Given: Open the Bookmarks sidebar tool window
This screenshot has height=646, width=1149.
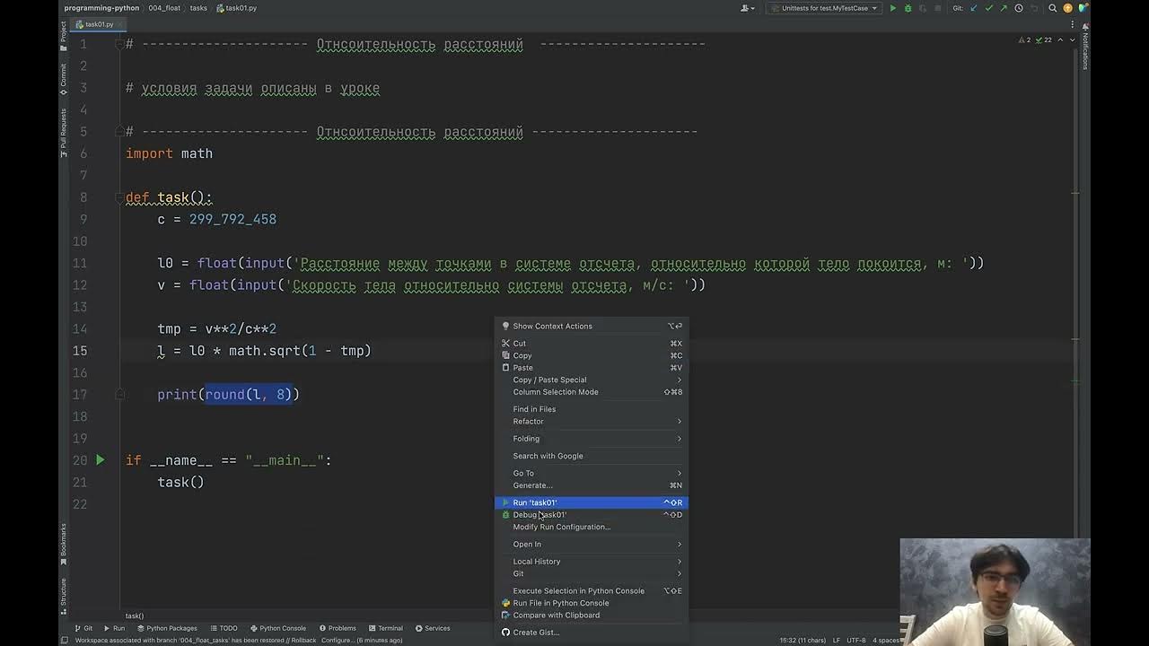Looking at the screenshot, I should [63, 544].
